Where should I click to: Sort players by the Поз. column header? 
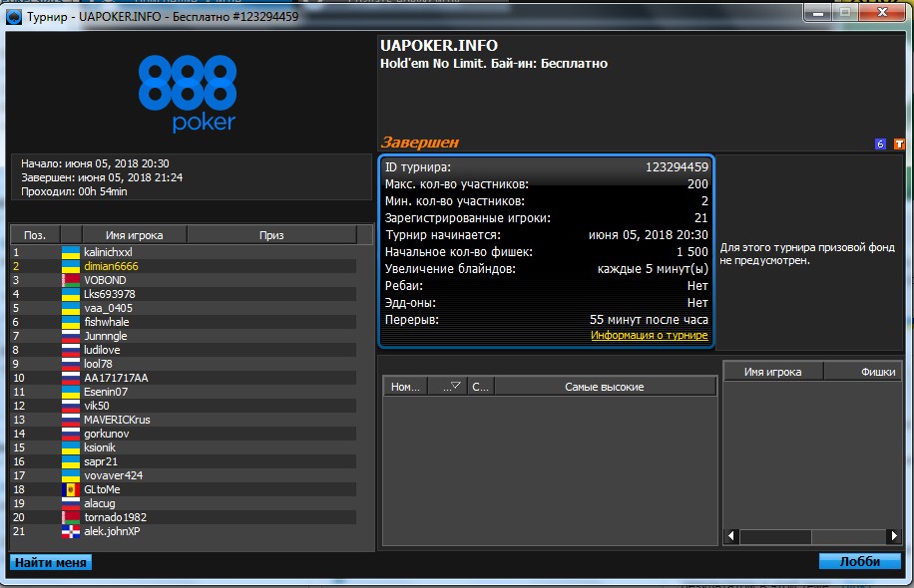(x=35, y=235)
